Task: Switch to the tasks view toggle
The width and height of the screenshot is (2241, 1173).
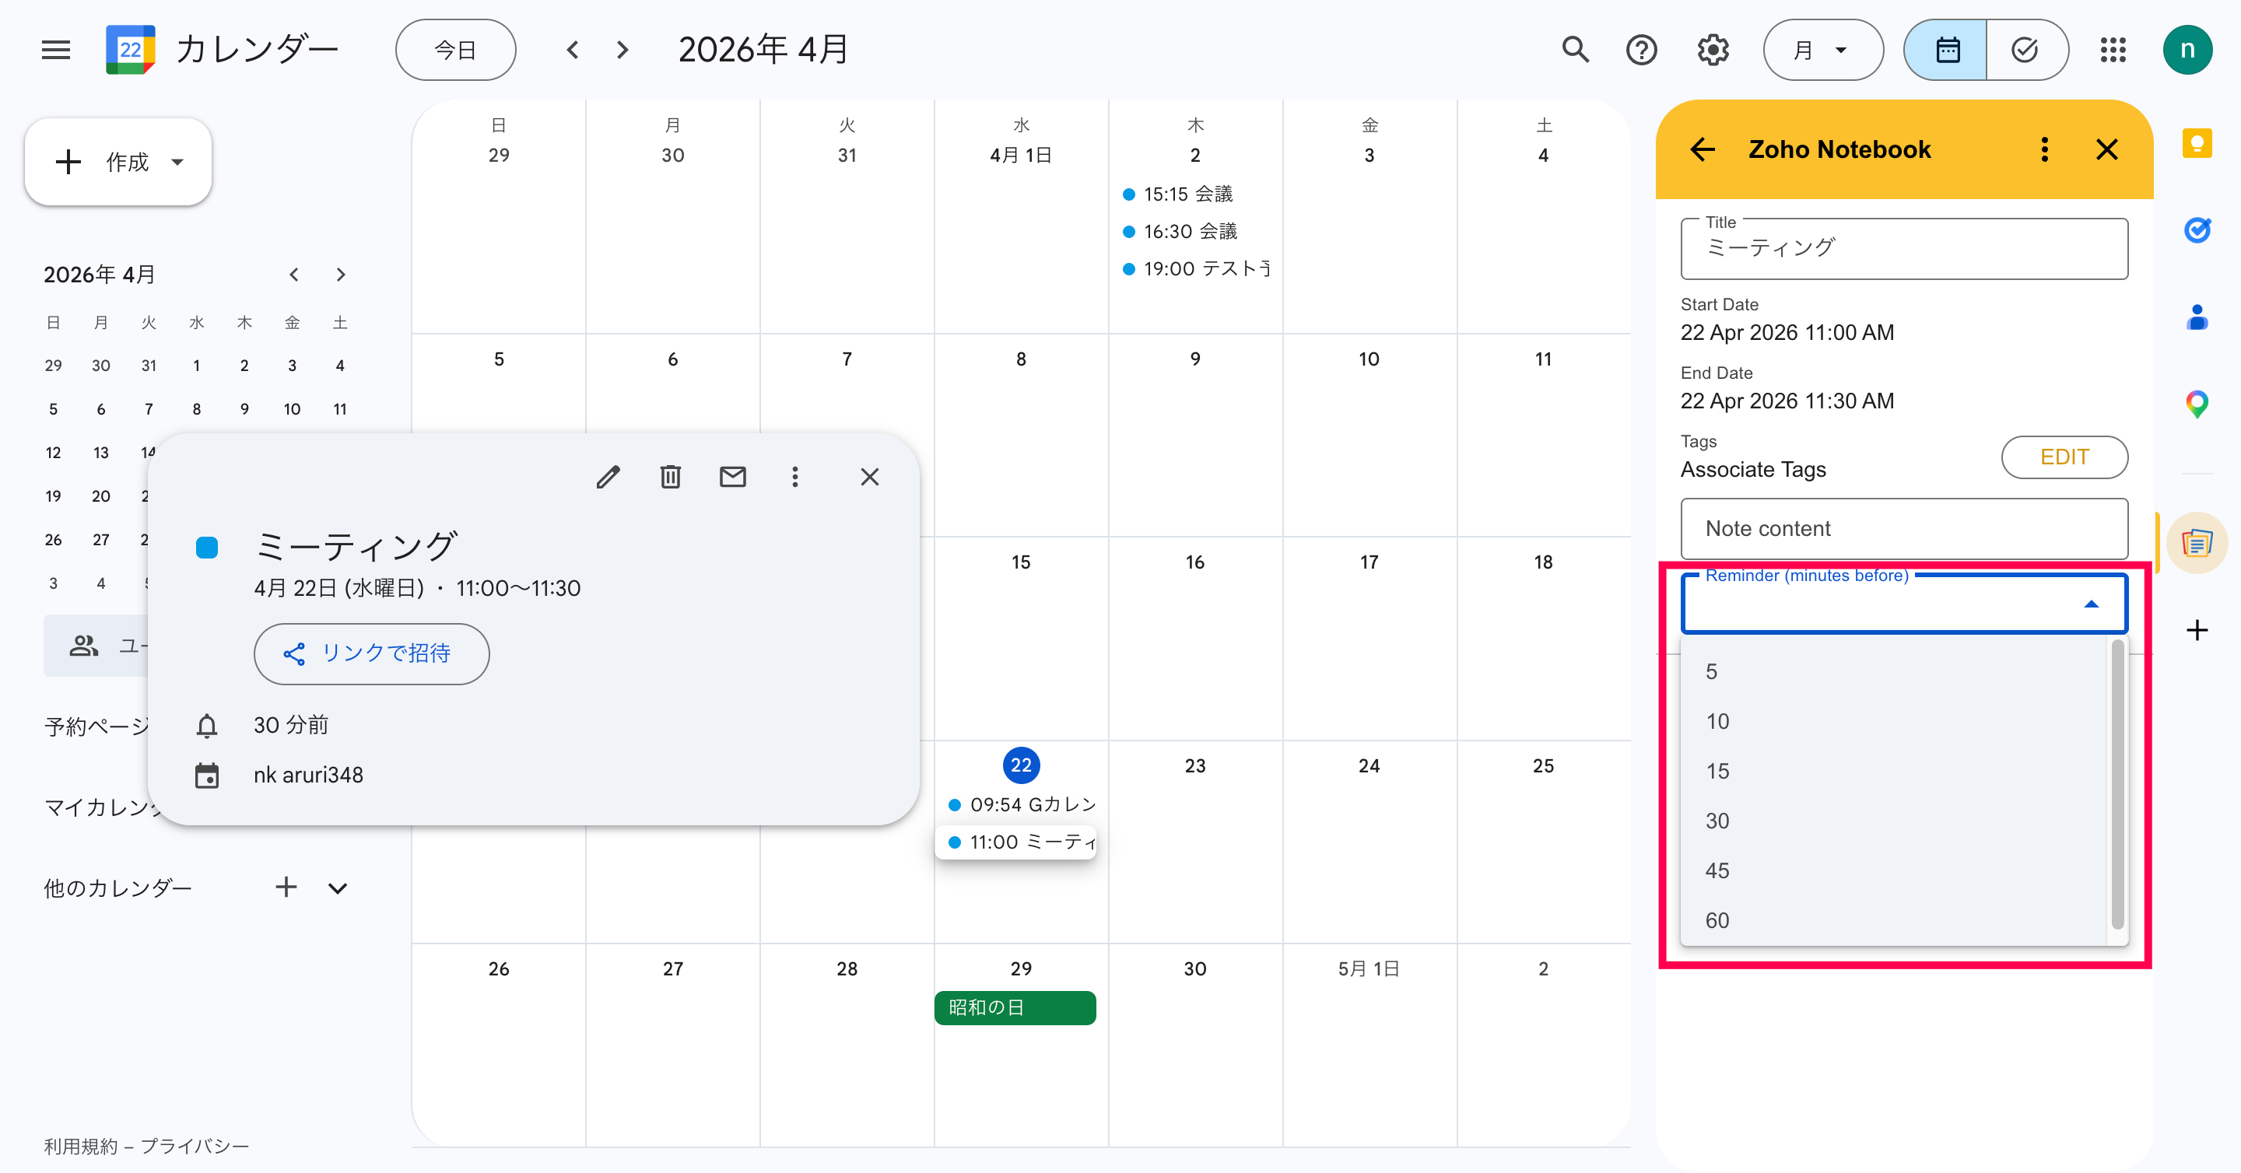Action: [x=2025, y=50]
